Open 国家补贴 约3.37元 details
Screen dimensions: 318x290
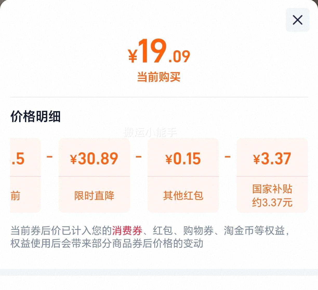tap(272, 196)
